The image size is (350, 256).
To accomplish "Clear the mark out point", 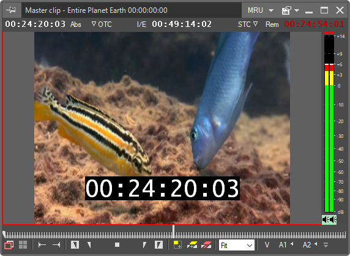I will pos(144,245).
